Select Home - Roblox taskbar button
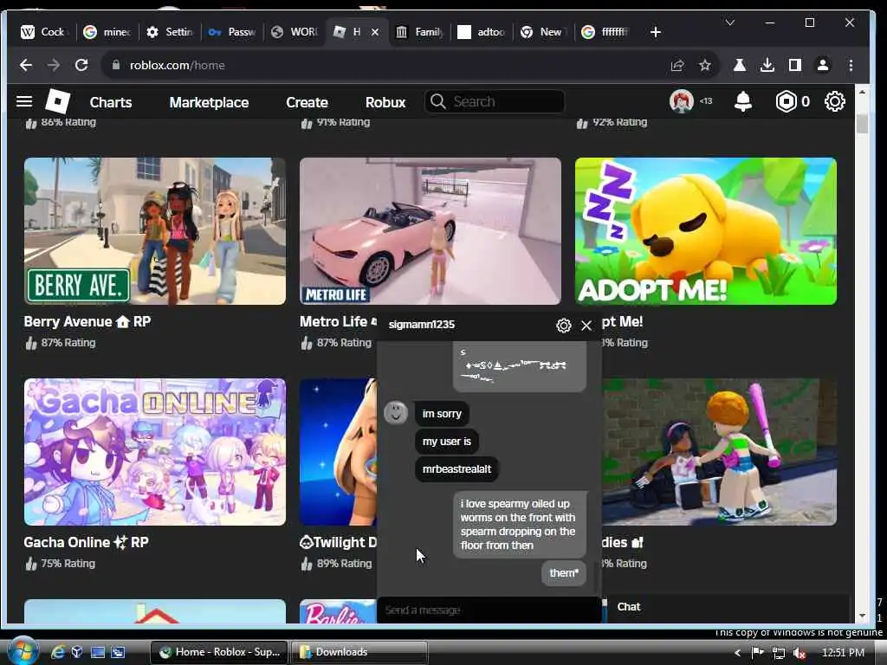887x665 pixels. 219,652
